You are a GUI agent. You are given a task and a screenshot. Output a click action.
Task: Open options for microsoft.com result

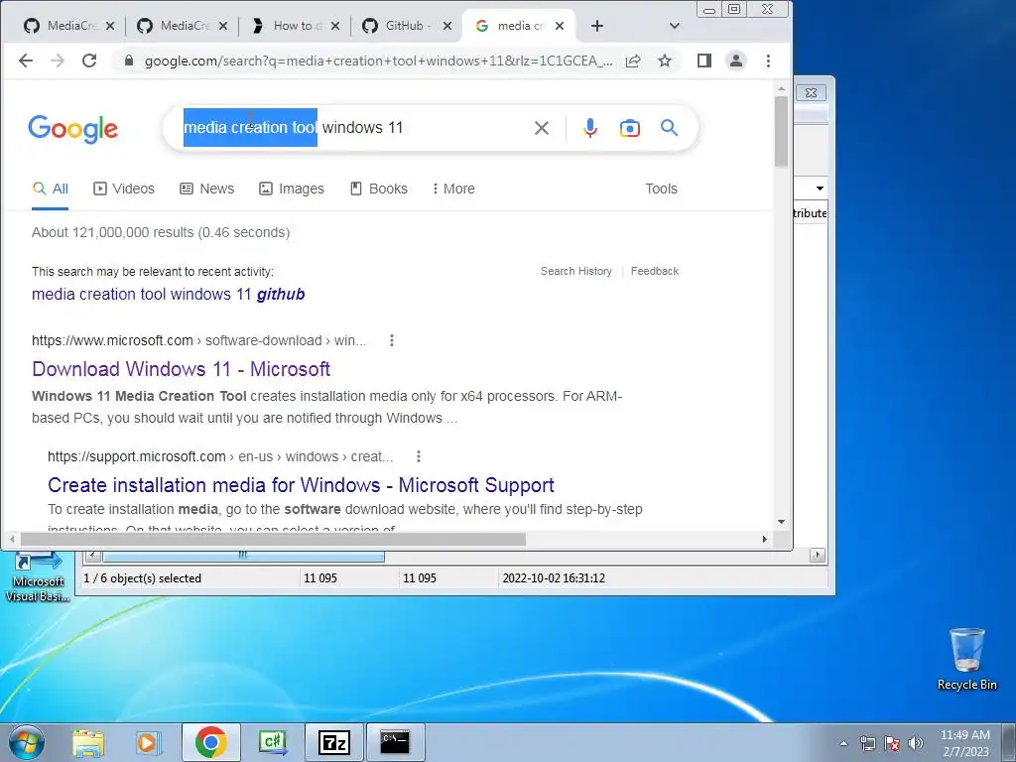391,341
